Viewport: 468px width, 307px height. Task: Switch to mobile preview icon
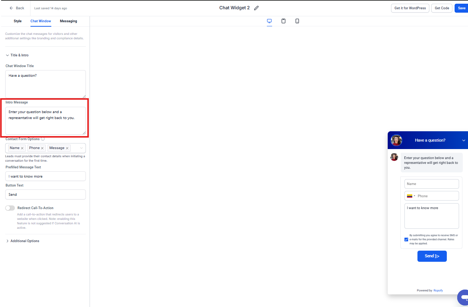pyautogui.click(x=297, y=21)
